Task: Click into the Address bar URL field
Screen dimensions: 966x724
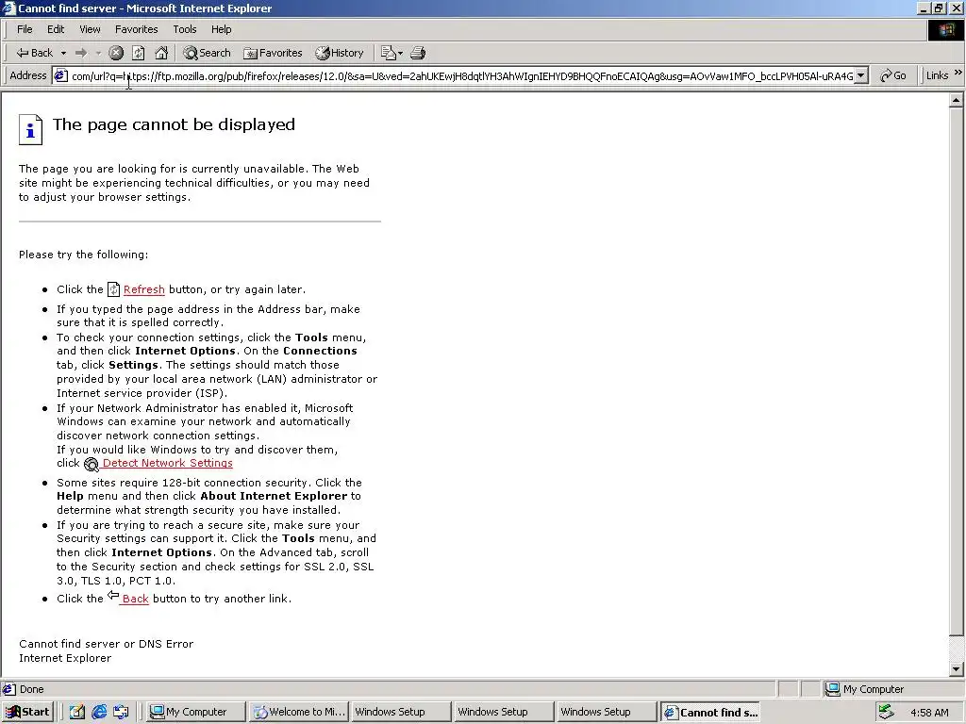Action: click(462, 75)
